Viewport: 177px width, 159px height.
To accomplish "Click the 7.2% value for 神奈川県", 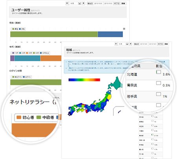I will coord(156,140).
